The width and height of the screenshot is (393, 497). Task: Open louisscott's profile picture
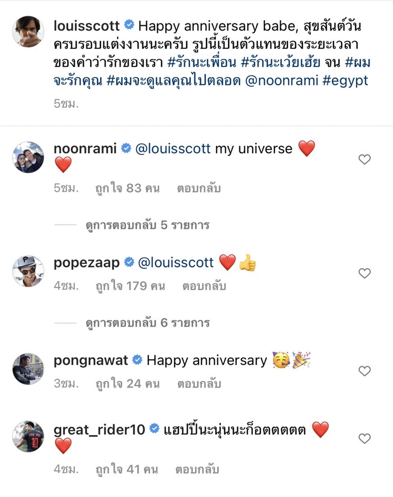point(28,31)
